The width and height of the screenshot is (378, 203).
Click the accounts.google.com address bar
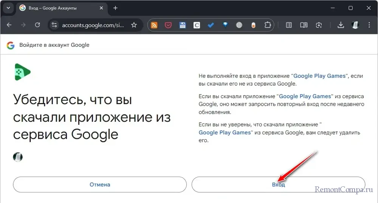(x=93, y=25)
